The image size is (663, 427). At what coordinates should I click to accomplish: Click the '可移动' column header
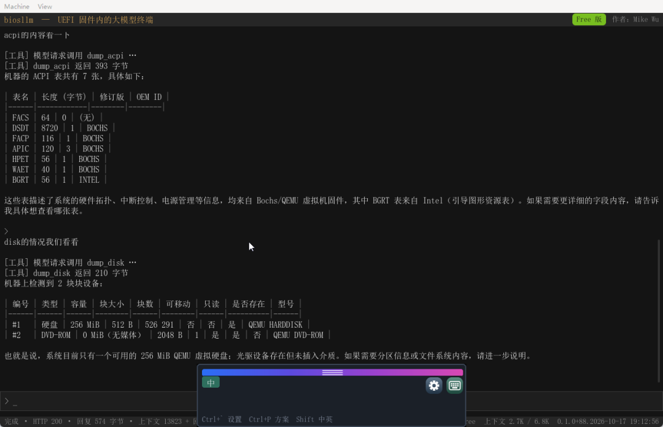[x=178, y=304]
